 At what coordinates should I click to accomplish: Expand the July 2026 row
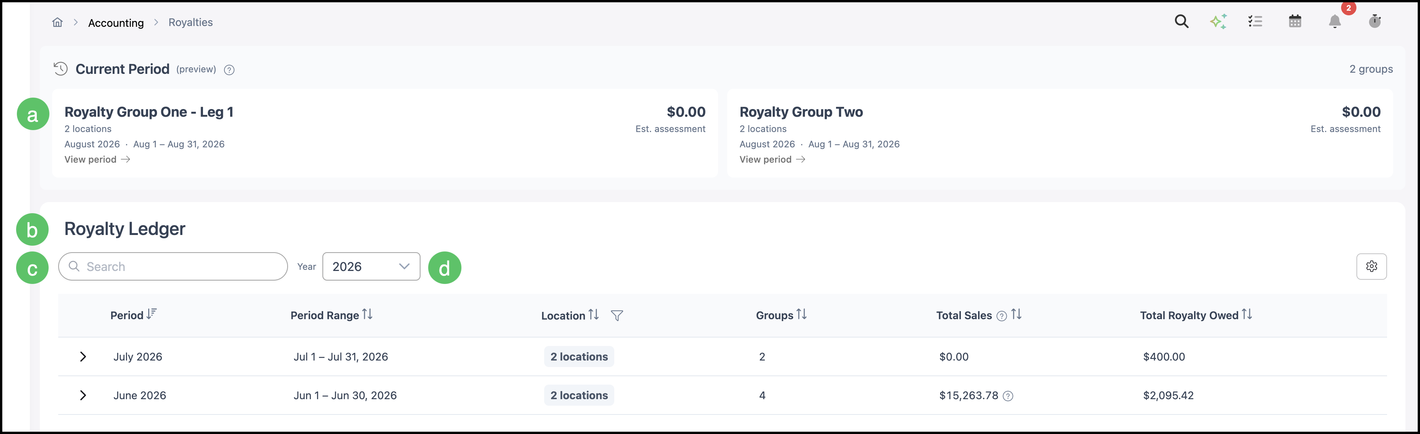pyautogui.click(x=83, y=357)
